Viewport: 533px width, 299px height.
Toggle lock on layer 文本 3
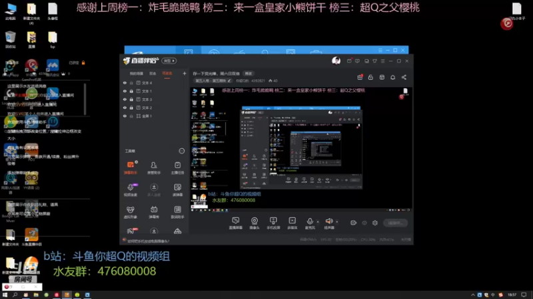point(131,99)
